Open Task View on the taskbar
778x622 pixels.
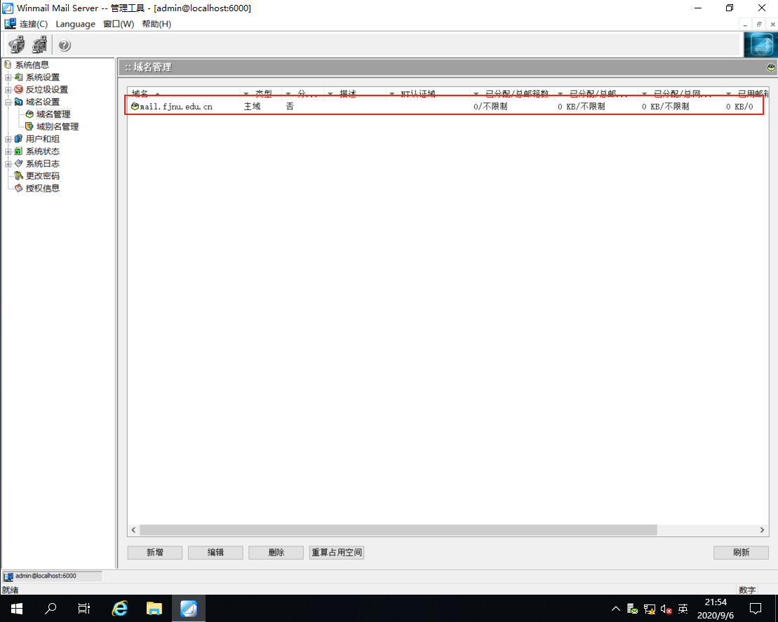click(x=84, y=608)
